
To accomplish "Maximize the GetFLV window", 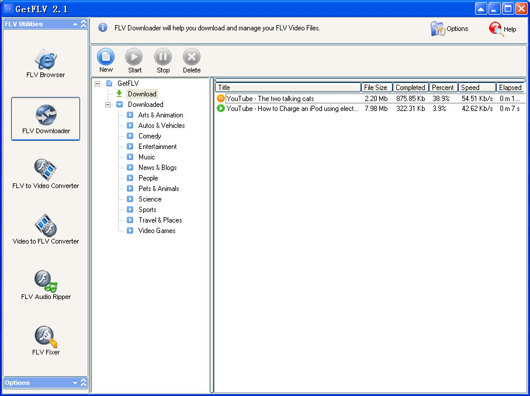I will tap(508, 8).
